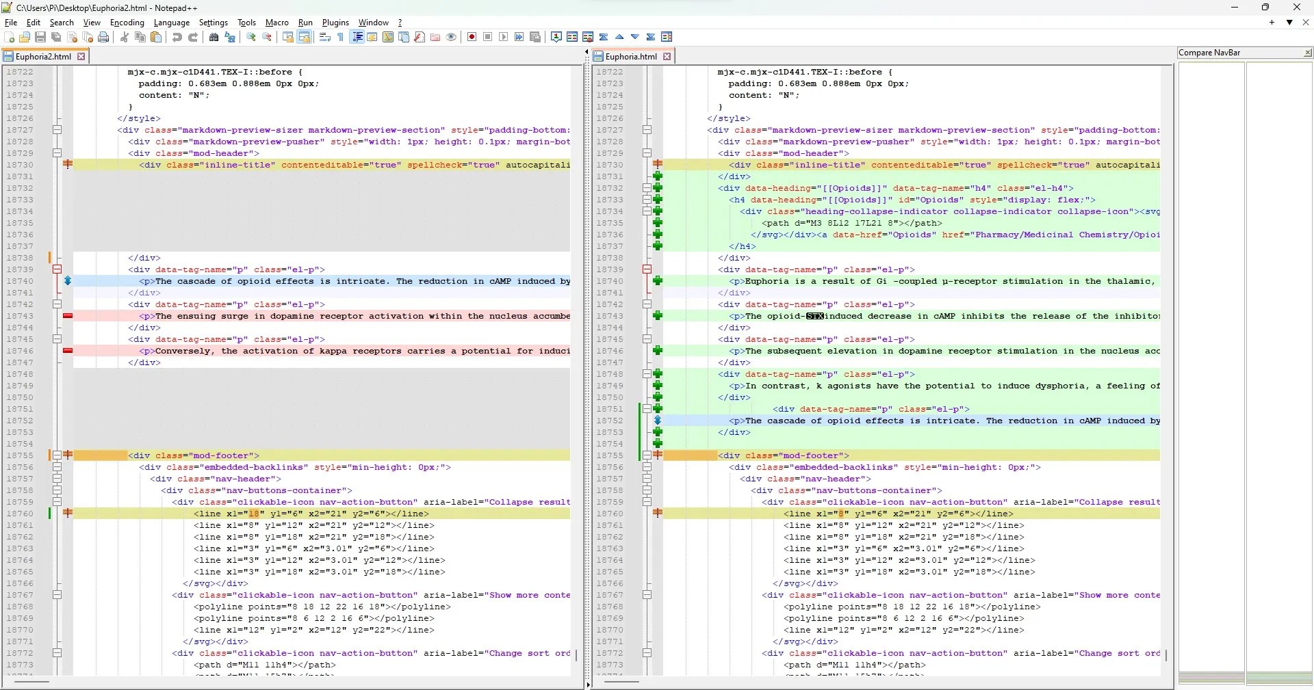
Task: Open the Replace dialog icon
Action: tap(229, 37)
